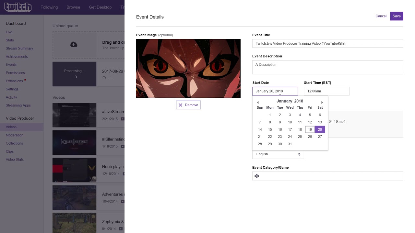Select January 20 in the calendar
The image size is (415, 233).
coord(320,129)
